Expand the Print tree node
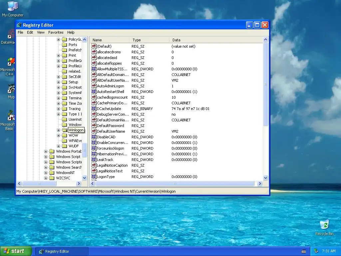Screen dimensions: 341x256 tap(58, 55)
